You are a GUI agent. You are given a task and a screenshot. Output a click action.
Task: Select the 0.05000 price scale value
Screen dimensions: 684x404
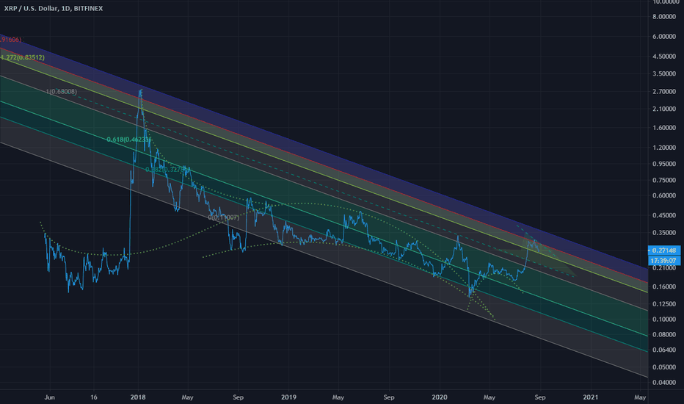664,367
